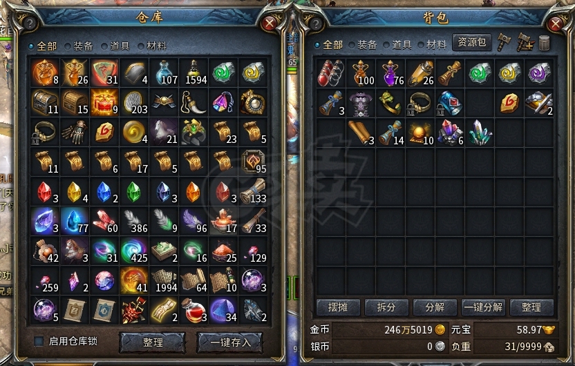Open the 资源包 tab in backpack
This screenshot has width=575, height=366.
point(472,43)
